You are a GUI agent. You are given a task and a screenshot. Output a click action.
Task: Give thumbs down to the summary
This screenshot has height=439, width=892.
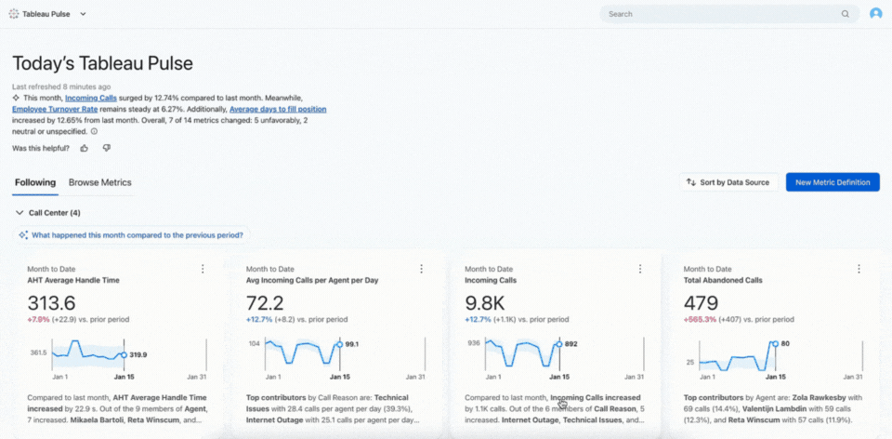pos(106,148)
